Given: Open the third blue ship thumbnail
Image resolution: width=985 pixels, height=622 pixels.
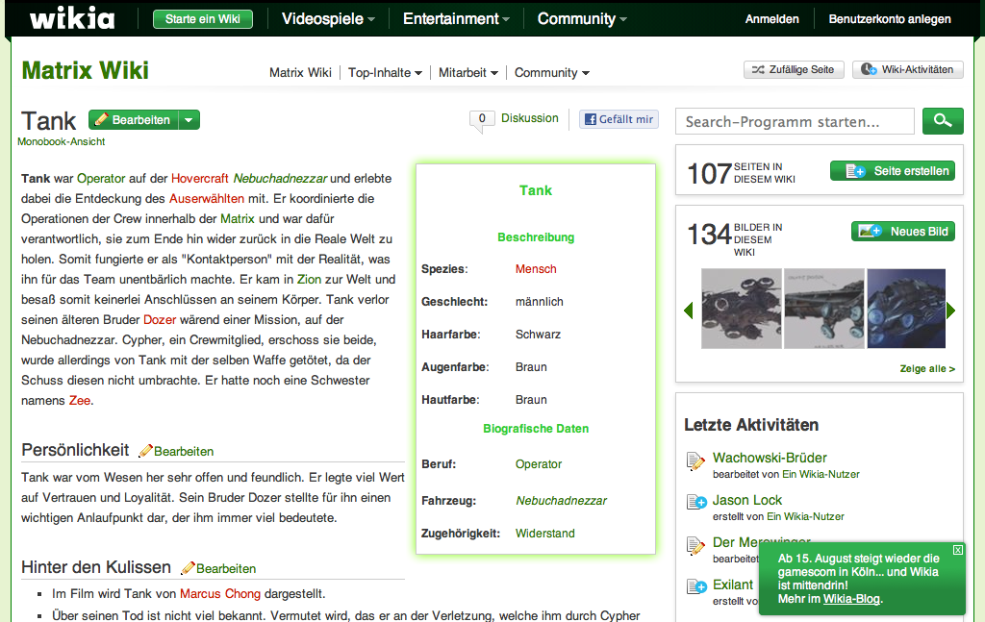Looking at the screenshot, I should pyautogui.click(x=906, y=309).
